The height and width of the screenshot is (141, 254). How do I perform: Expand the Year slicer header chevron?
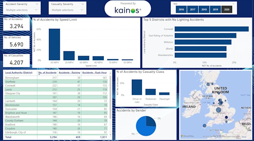pyautogui.click(x=233, y=4)
